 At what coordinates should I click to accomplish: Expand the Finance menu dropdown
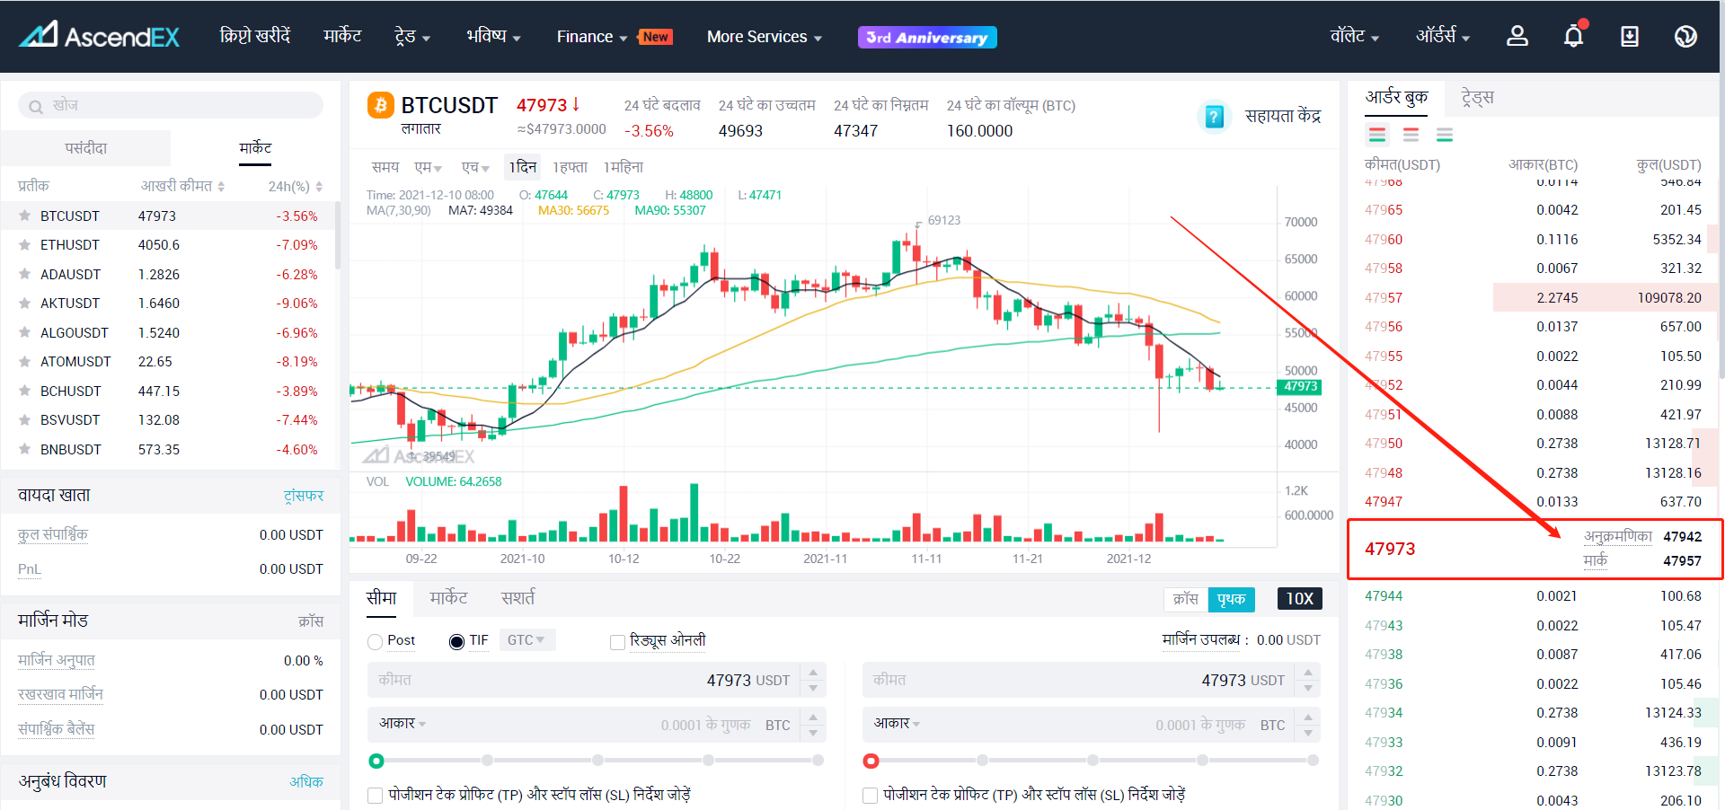coord(591,37)
